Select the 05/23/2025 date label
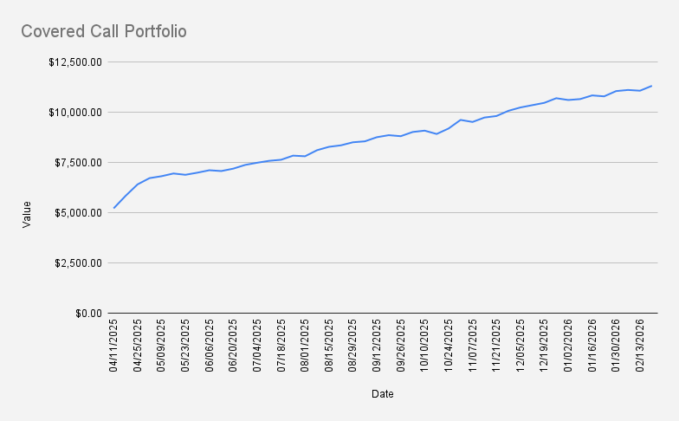 pyautogui.click(x=186, y=346)
